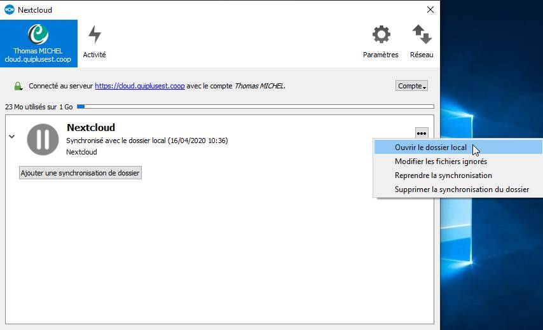
Task: Open the https://cloud.quiplusest.coop link
Action: coord(139,86)
